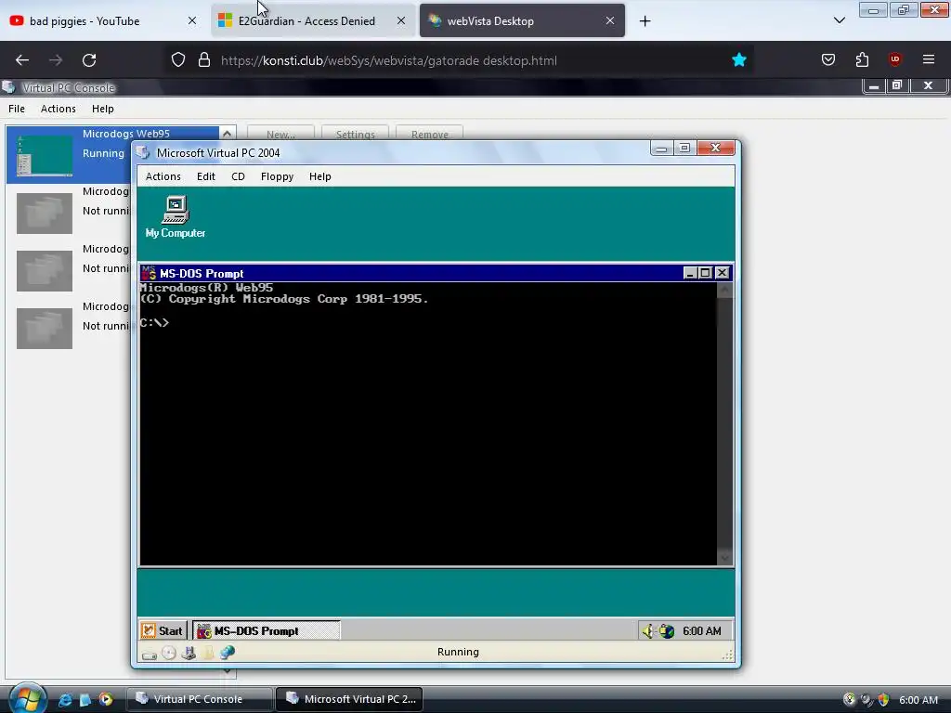Viewport: 951px width, 713px height.
Task: Click the Web95 Start button
Action: click(163, 630)
